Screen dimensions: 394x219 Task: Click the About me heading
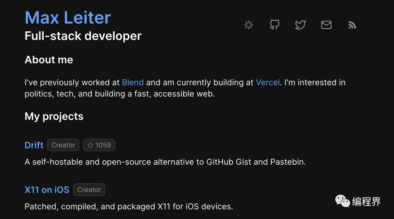49,60
